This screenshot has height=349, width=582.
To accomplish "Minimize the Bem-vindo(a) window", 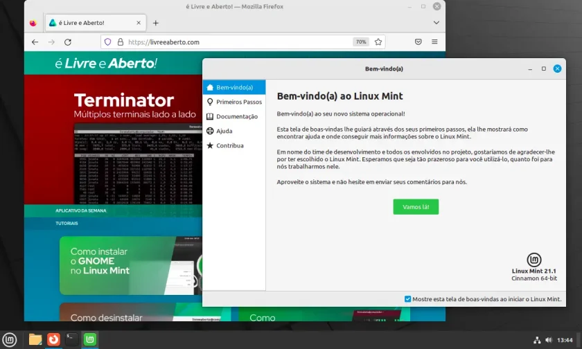I will coord(530,69).
